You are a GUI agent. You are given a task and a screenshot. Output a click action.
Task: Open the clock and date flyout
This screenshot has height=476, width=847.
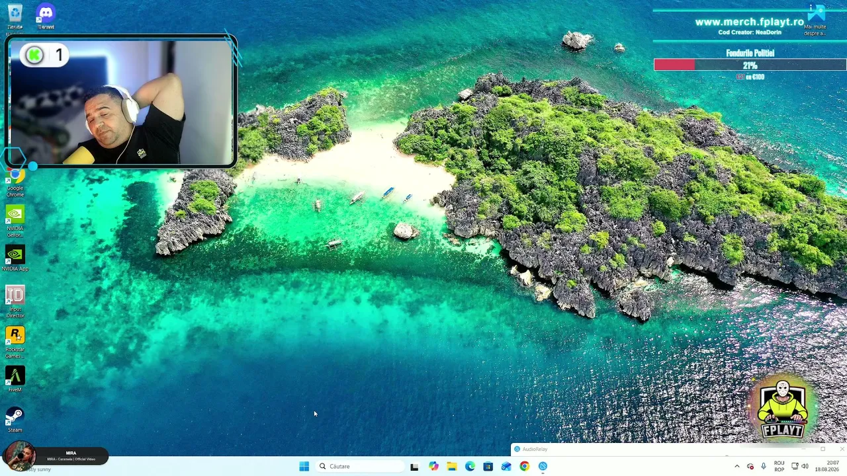coord(828,466)
